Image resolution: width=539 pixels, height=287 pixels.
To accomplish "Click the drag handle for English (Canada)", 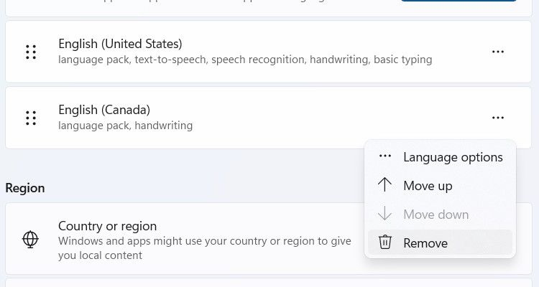I will point(31,118).
